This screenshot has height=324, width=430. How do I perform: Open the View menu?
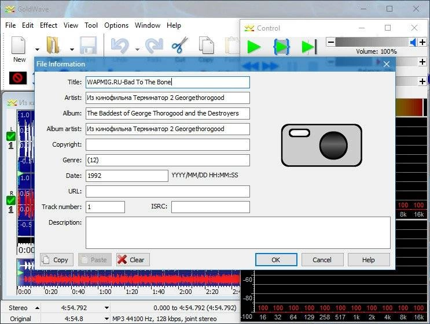coord(71,25)
